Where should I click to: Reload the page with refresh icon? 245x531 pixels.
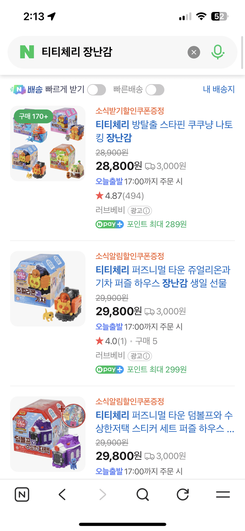point(183,494)
